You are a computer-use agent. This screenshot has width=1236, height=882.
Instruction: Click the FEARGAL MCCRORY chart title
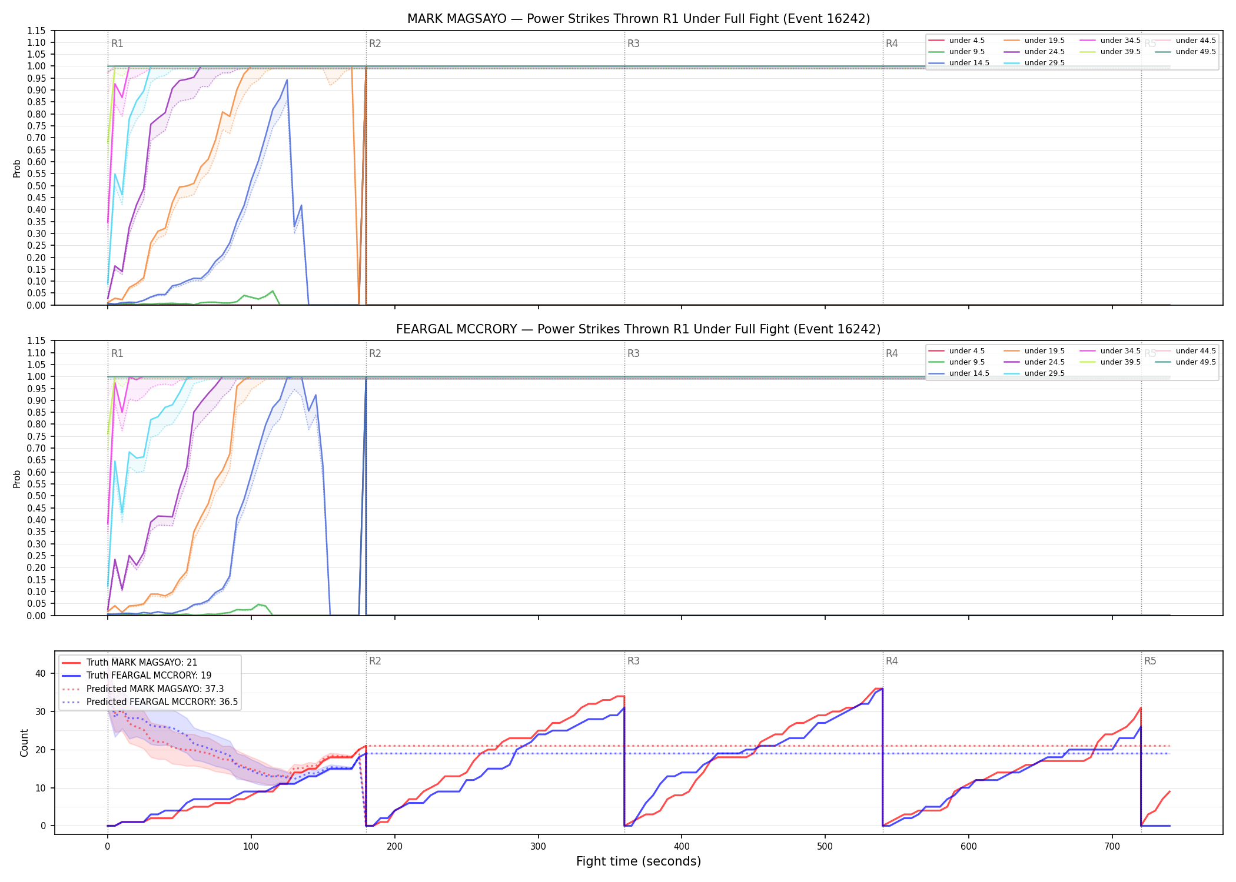click(639, 329)
